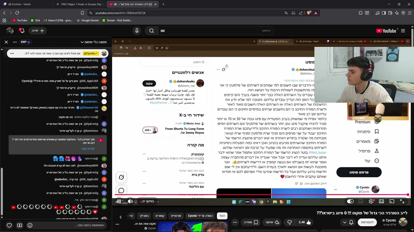Show more filter chips with chevron arrow
414x232 pixels.
point(121,217)
